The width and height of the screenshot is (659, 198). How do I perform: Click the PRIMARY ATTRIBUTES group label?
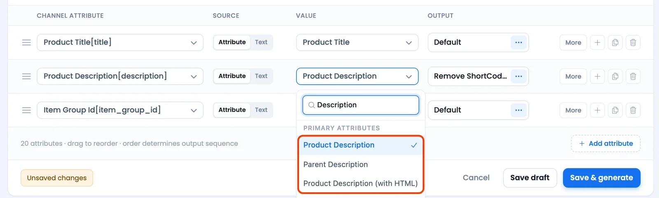click(341, 128)
